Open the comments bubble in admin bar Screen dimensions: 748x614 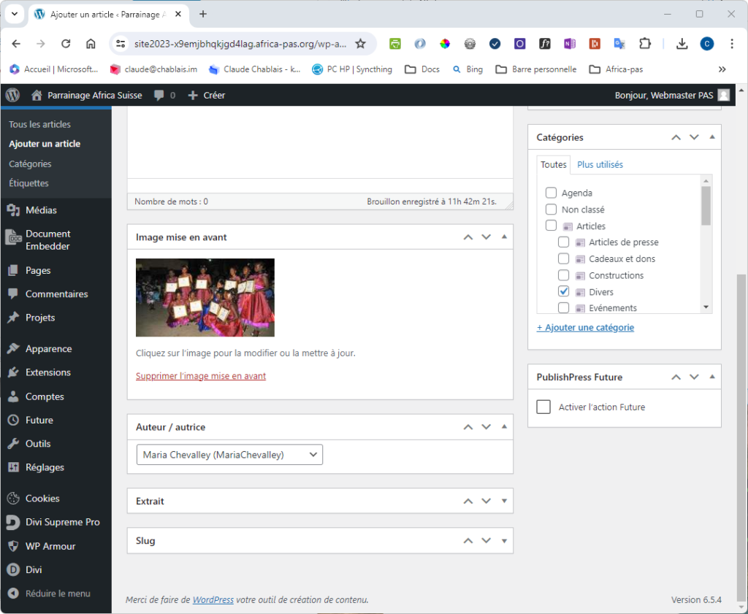(164, 95)
